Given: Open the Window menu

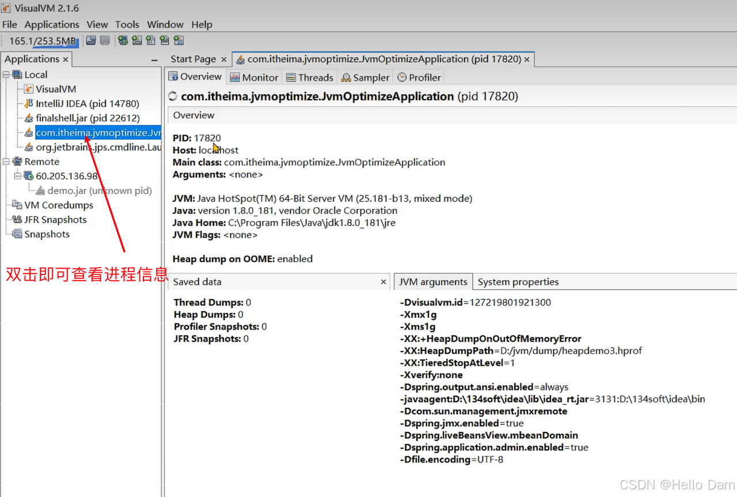Looking at the screenshot, I should (165, 24).
